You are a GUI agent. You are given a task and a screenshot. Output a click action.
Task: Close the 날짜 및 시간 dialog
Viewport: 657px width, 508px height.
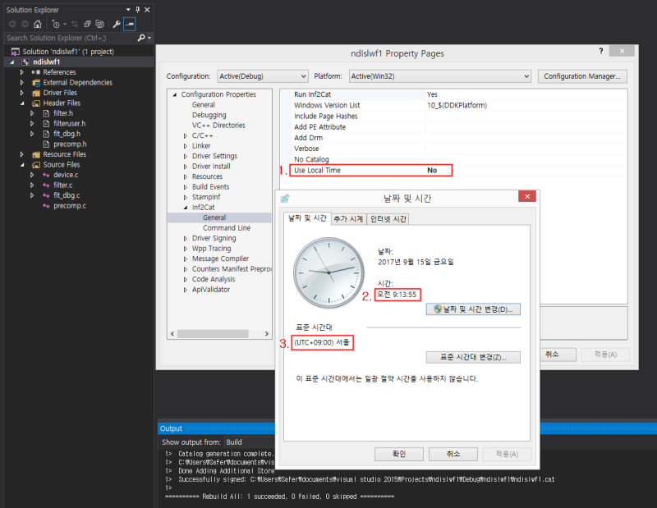click(527, 196)
